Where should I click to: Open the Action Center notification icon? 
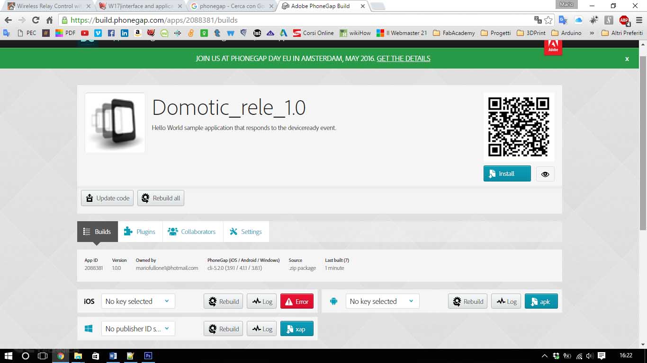click(602, 356)
